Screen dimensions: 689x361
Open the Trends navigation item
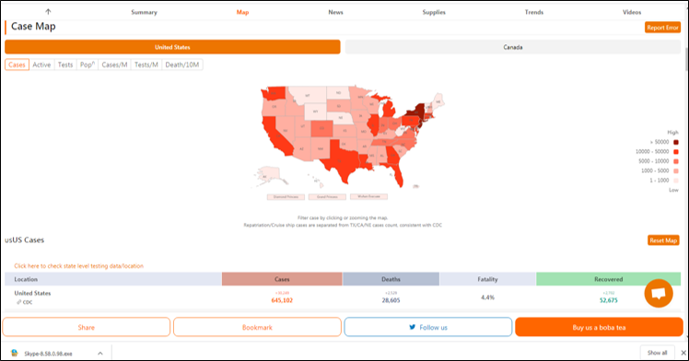[534, 12]
